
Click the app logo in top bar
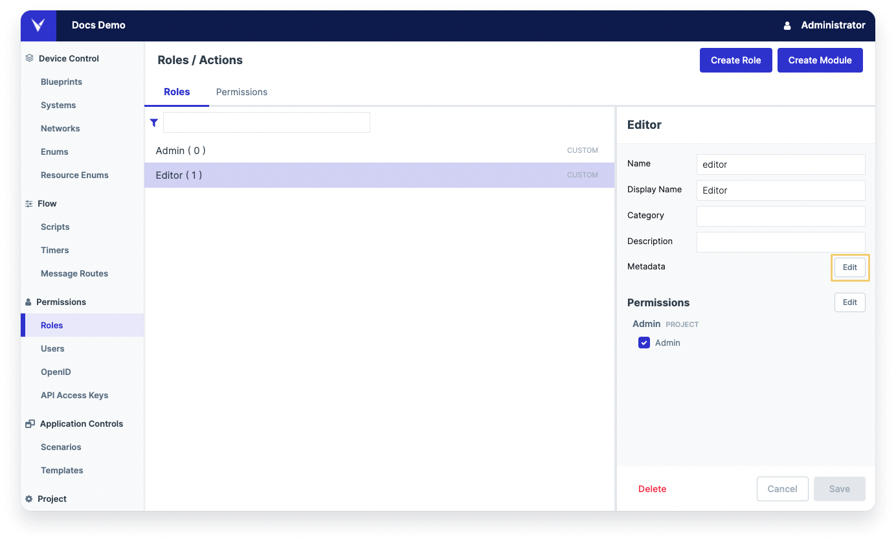pyautogui.click(x=38, y=25)
